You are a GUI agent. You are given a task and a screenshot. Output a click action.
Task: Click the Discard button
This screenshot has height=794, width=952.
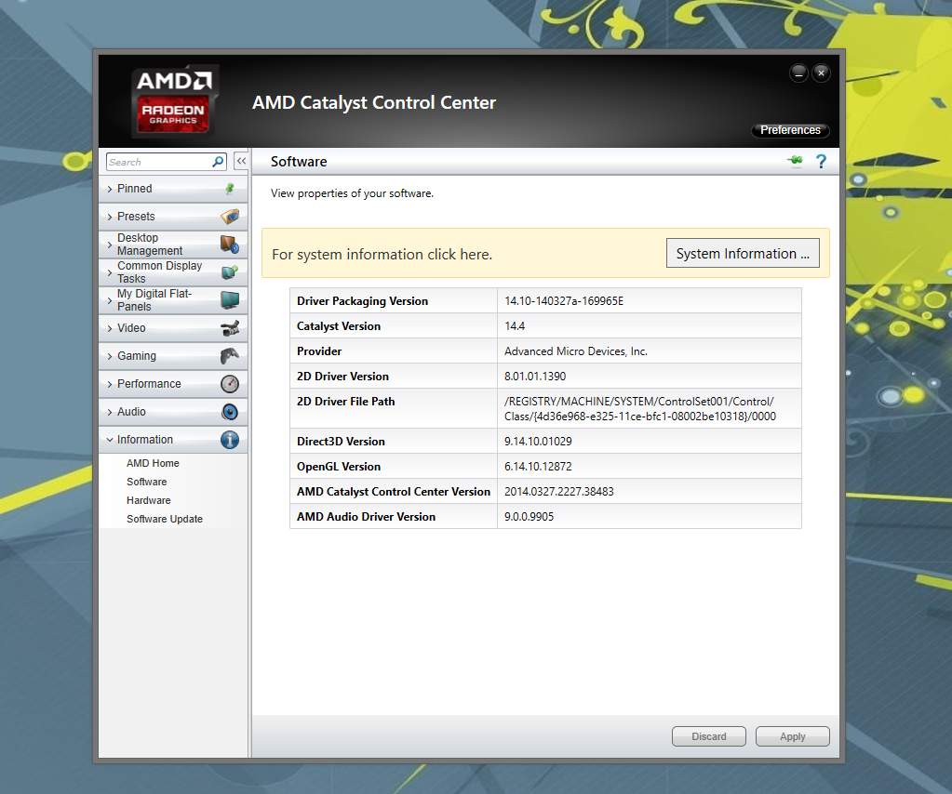point(708,736)
